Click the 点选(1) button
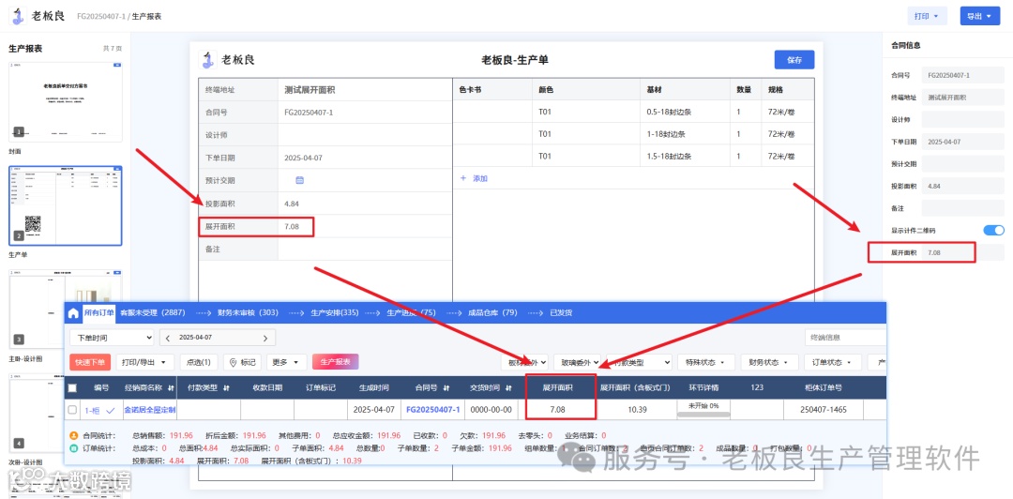This screenshot has height=499, width=1013. (x=199, y=363)
